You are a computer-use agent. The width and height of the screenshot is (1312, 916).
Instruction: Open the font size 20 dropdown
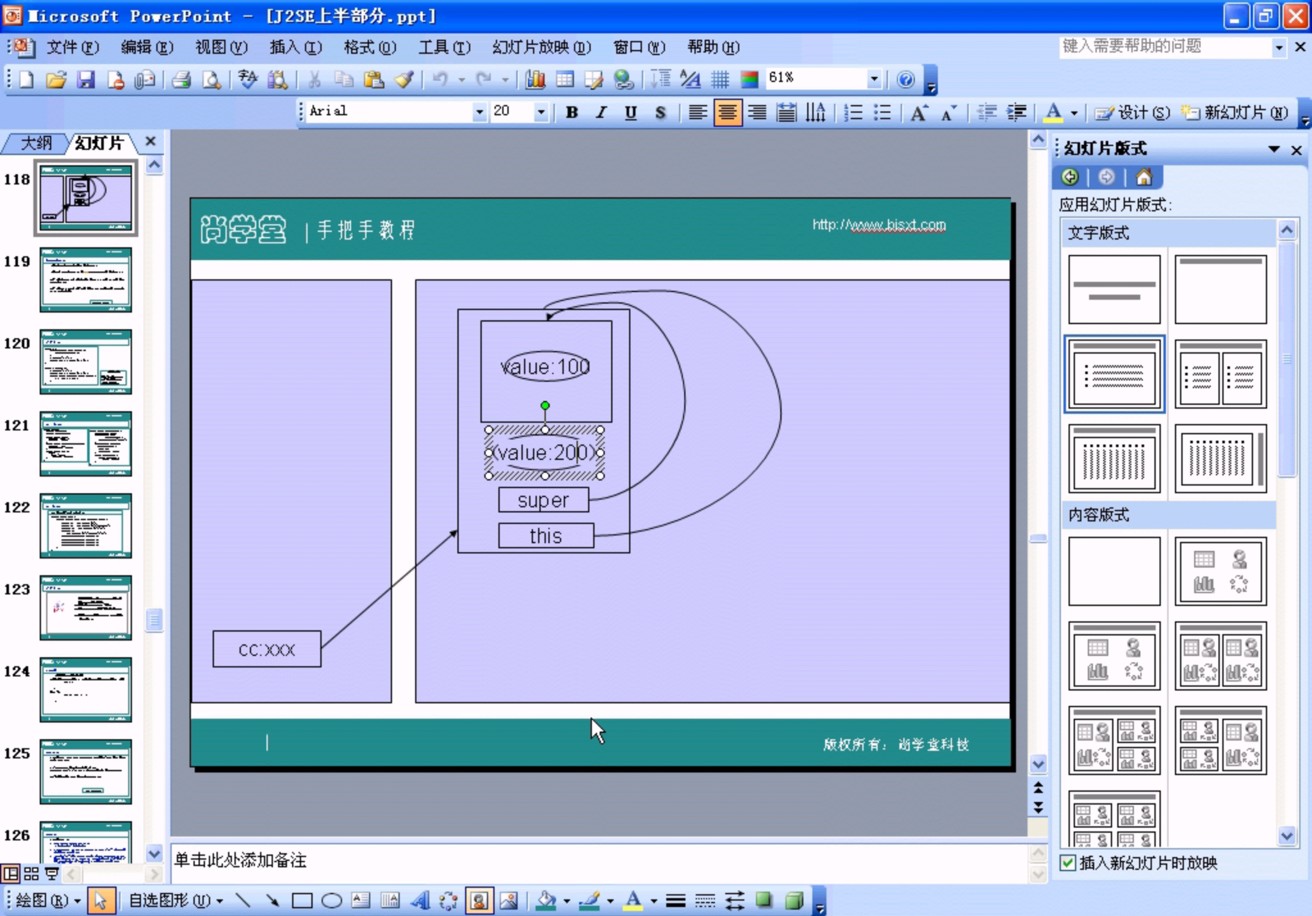(541, 112)
